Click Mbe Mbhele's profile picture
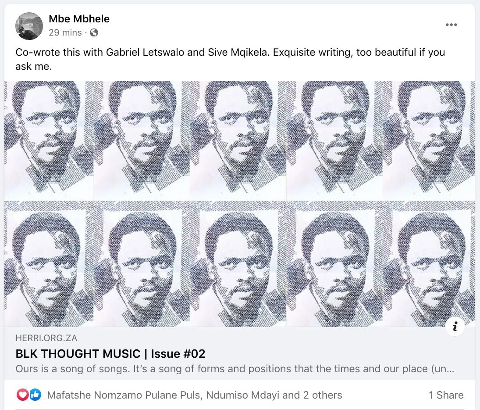This screenshot has height=410, width=480. tap(29, 26)
